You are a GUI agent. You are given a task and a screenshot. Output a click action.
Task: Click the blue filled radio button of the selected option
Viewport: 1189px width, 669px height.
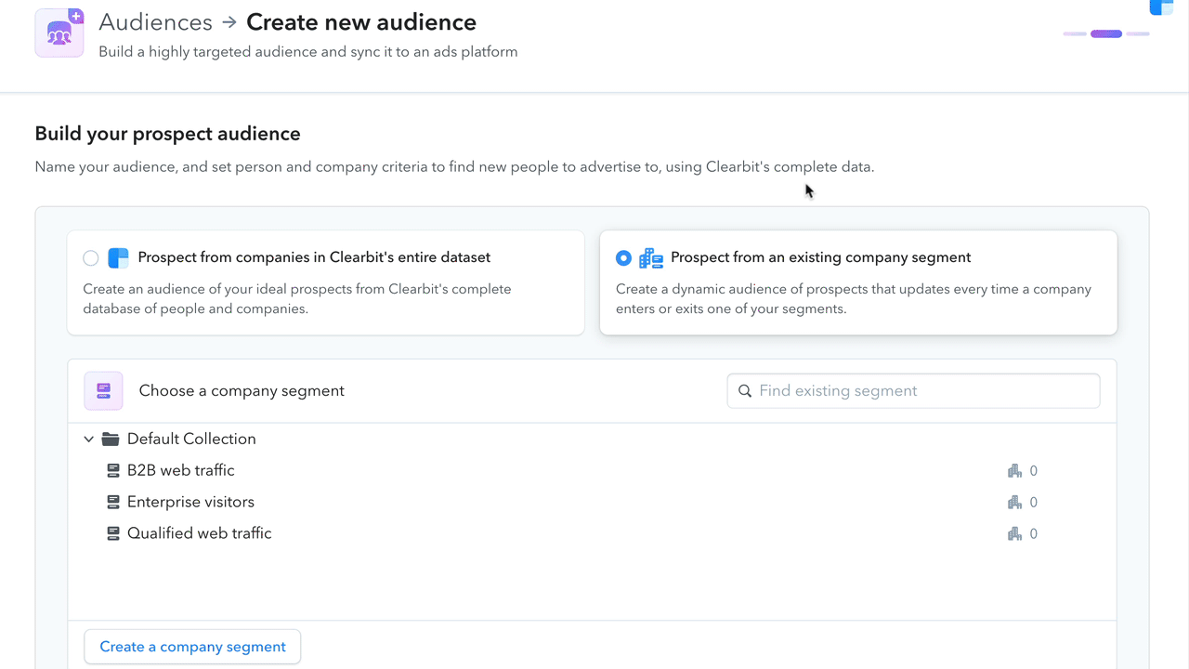point(623,257)
